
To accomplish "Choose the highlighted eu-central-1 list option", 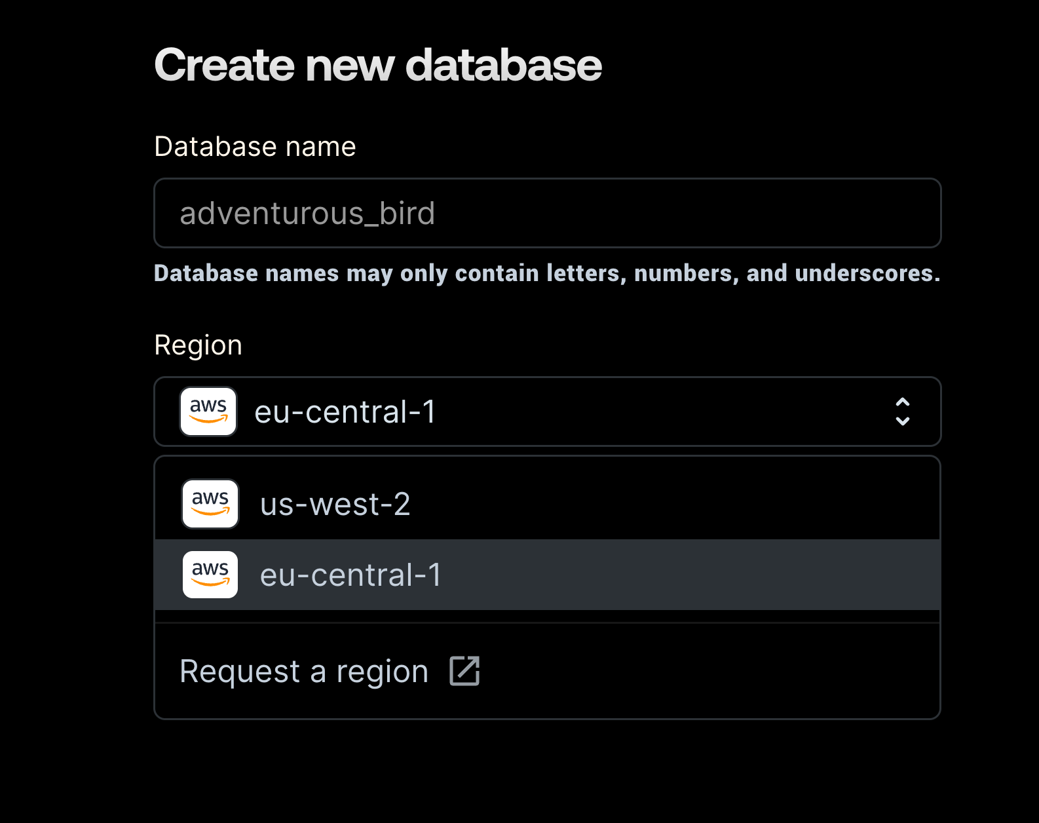I will coord(350,575).
